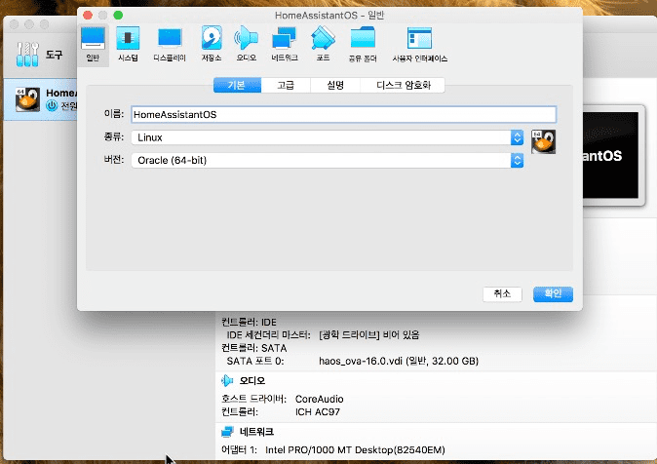The height and width of the screenshot is (464, 657).
Task: Open the 오디오 (Audio) settings icon
Action: tap(246, 45)
